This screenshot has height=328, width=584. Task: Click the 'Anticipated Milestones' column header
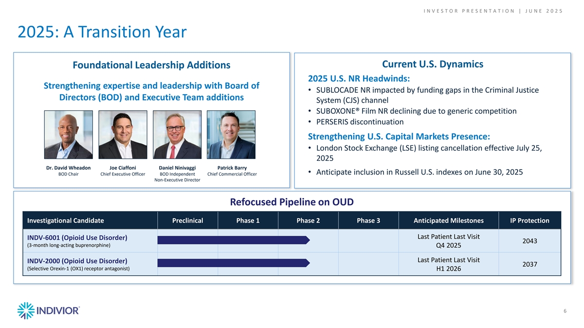[449, 221]
